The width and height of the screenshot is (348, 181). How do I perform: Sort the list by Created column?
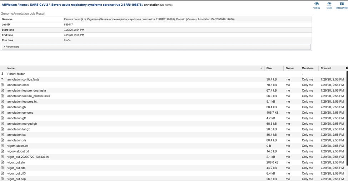325,68
